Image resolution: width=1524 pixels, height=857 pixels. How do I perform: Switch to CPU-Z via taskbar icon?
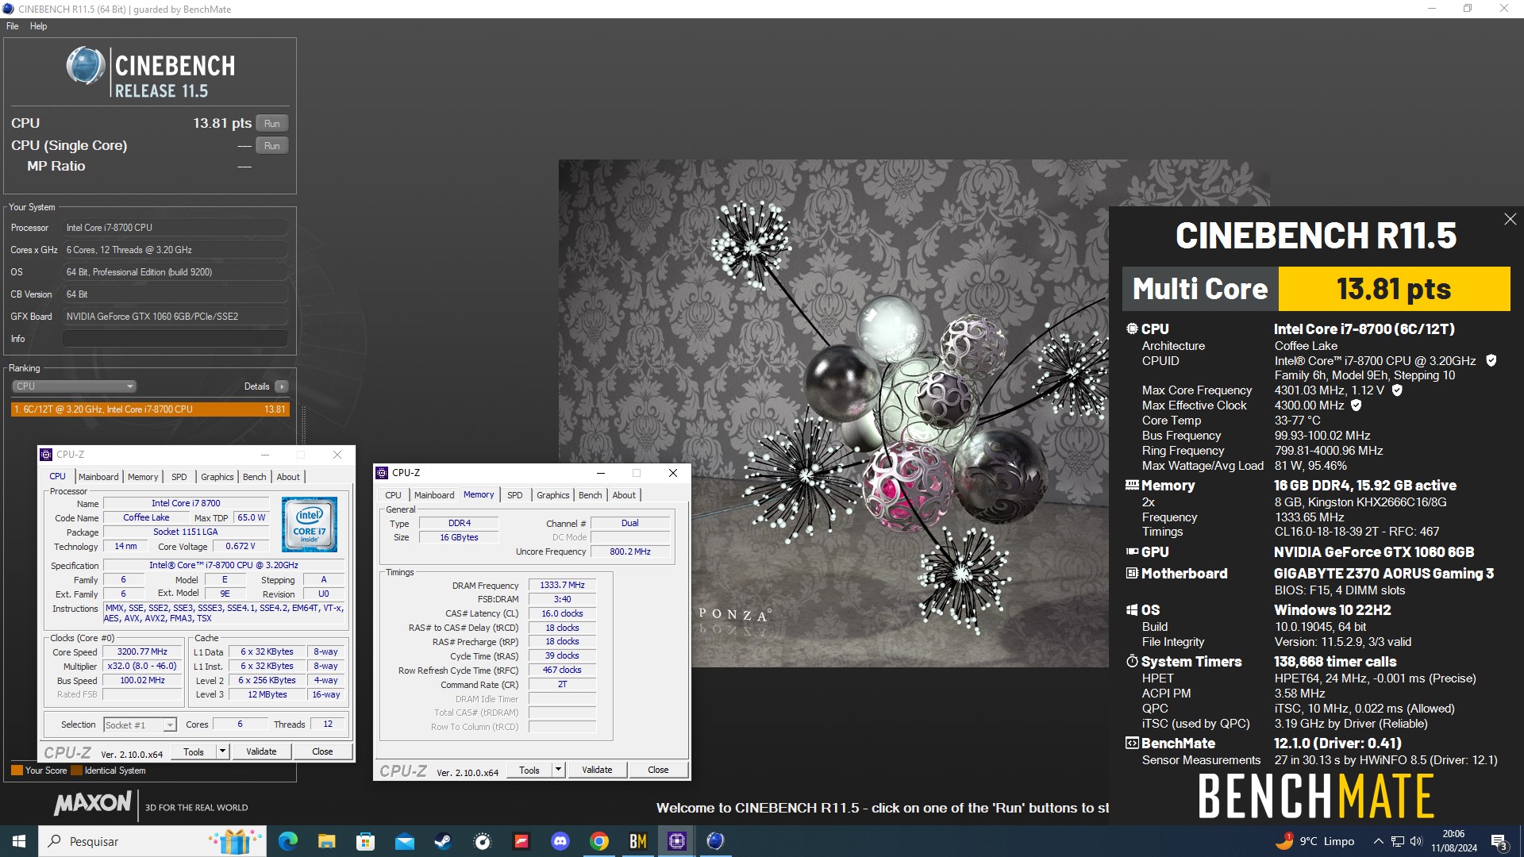(677, 841)
